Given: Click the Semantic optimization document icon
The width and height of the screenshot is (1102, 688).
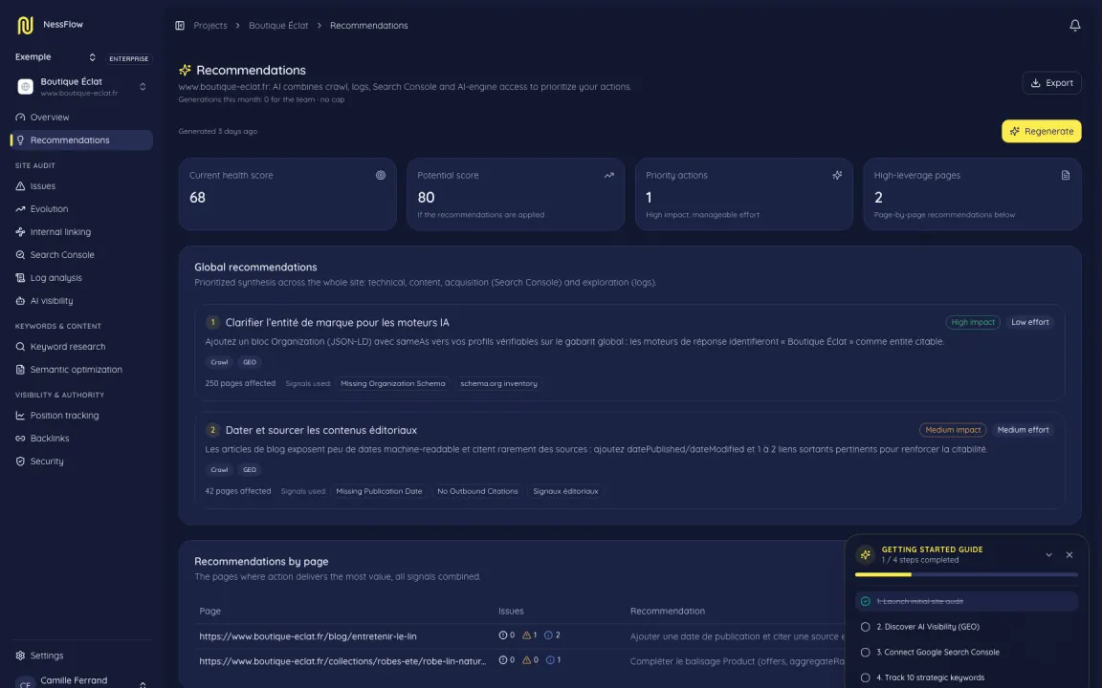Looking at the screenshot, I should point(20,369).
